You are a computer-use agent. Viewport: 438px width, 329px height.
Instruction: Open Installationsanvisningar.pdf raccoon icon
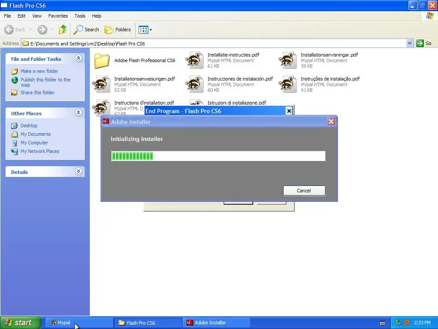tap(288, 60)
